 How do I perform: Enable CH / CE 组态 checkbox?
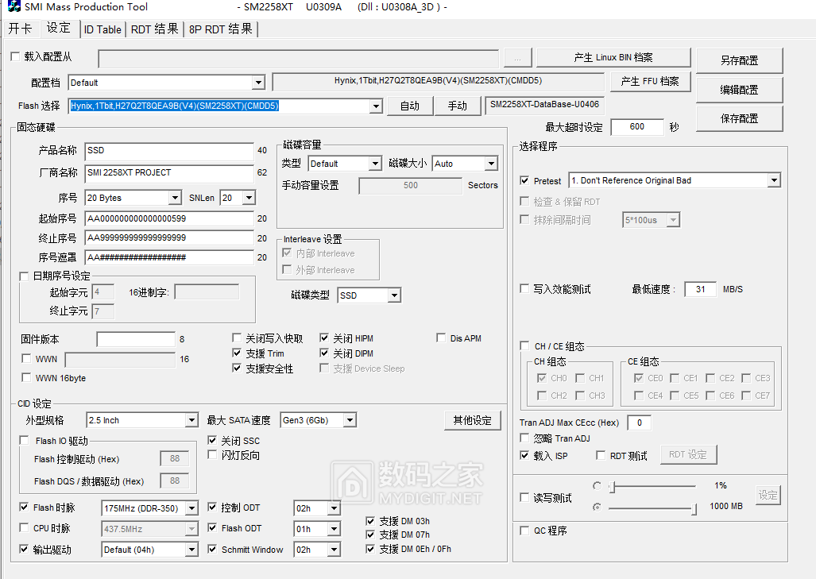pos(524,346)
